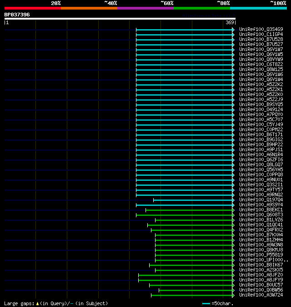
Task: Click the UniRef100_Q8W125 label
Action: click(261, 70)
